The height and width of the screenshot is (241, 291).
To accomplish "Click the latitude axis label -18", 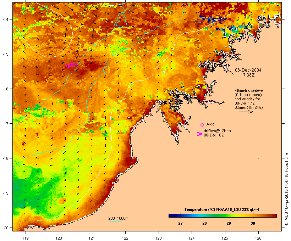I will (x=5, y=158).
